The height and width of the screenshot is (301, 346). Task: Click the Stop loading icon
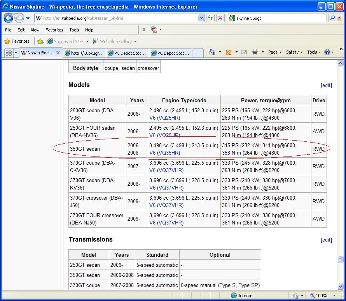220,18
